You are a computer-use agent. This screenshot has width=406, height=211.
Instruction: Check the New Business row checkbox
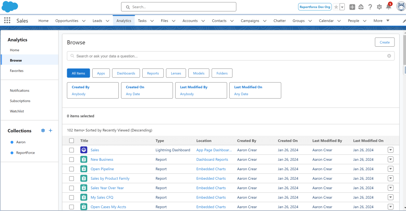(72, 160)
